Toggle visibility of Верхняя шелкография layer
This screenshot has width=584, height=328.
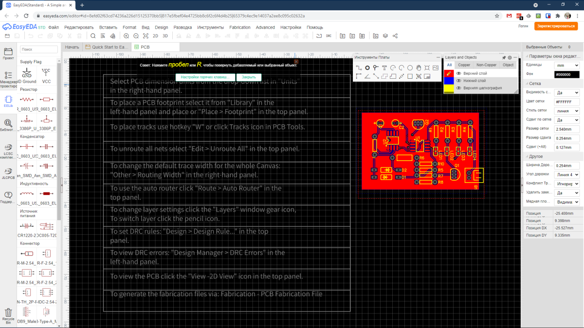coord(458,88)
